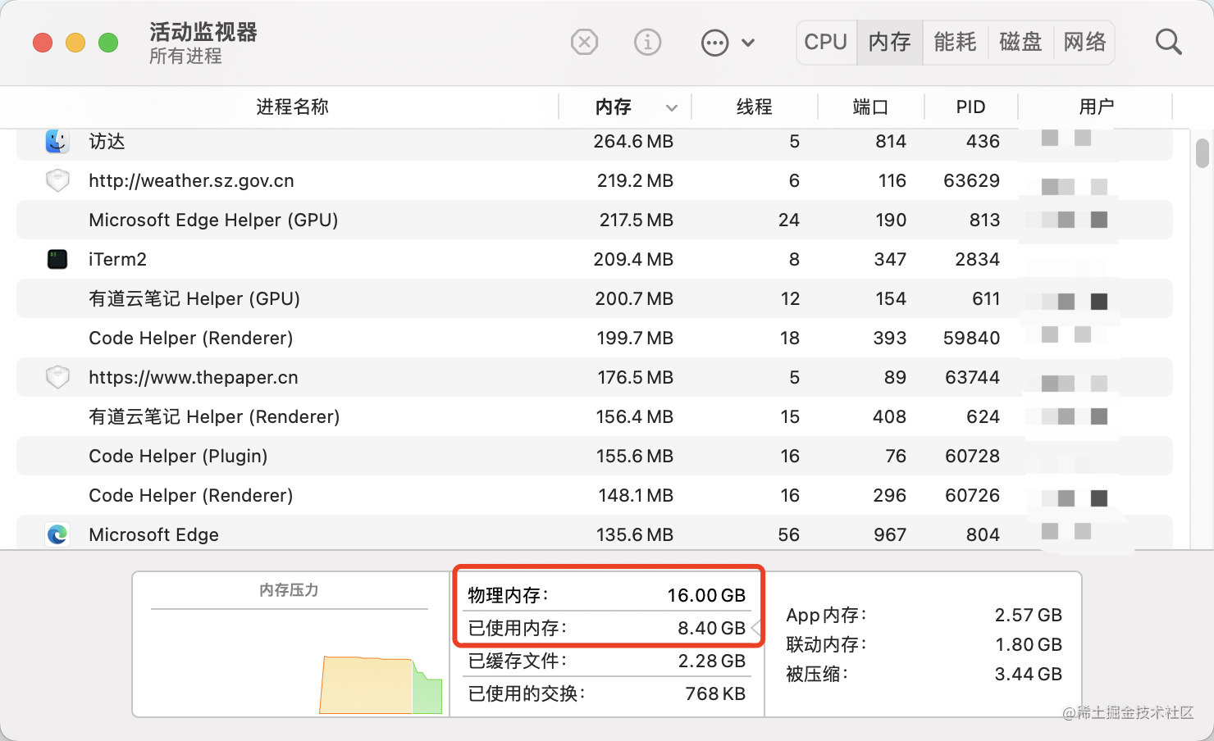Viewport: 1214px width, 741px height.
Task: Click memory value 135.6 MB
Action: point(635,534)
